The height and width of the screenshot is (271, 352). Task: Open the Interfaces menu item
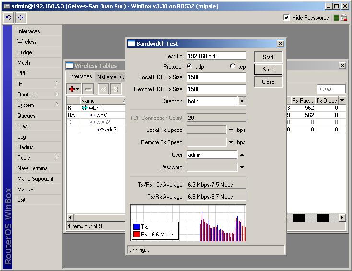pos(37,31)
